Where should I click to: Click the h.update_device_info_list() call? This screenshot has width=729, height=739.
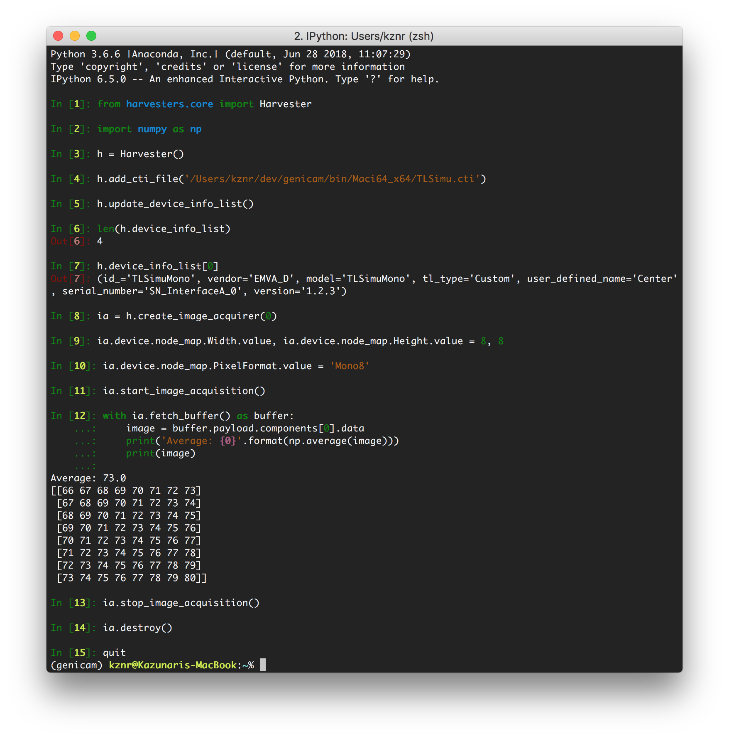point(175,203)
